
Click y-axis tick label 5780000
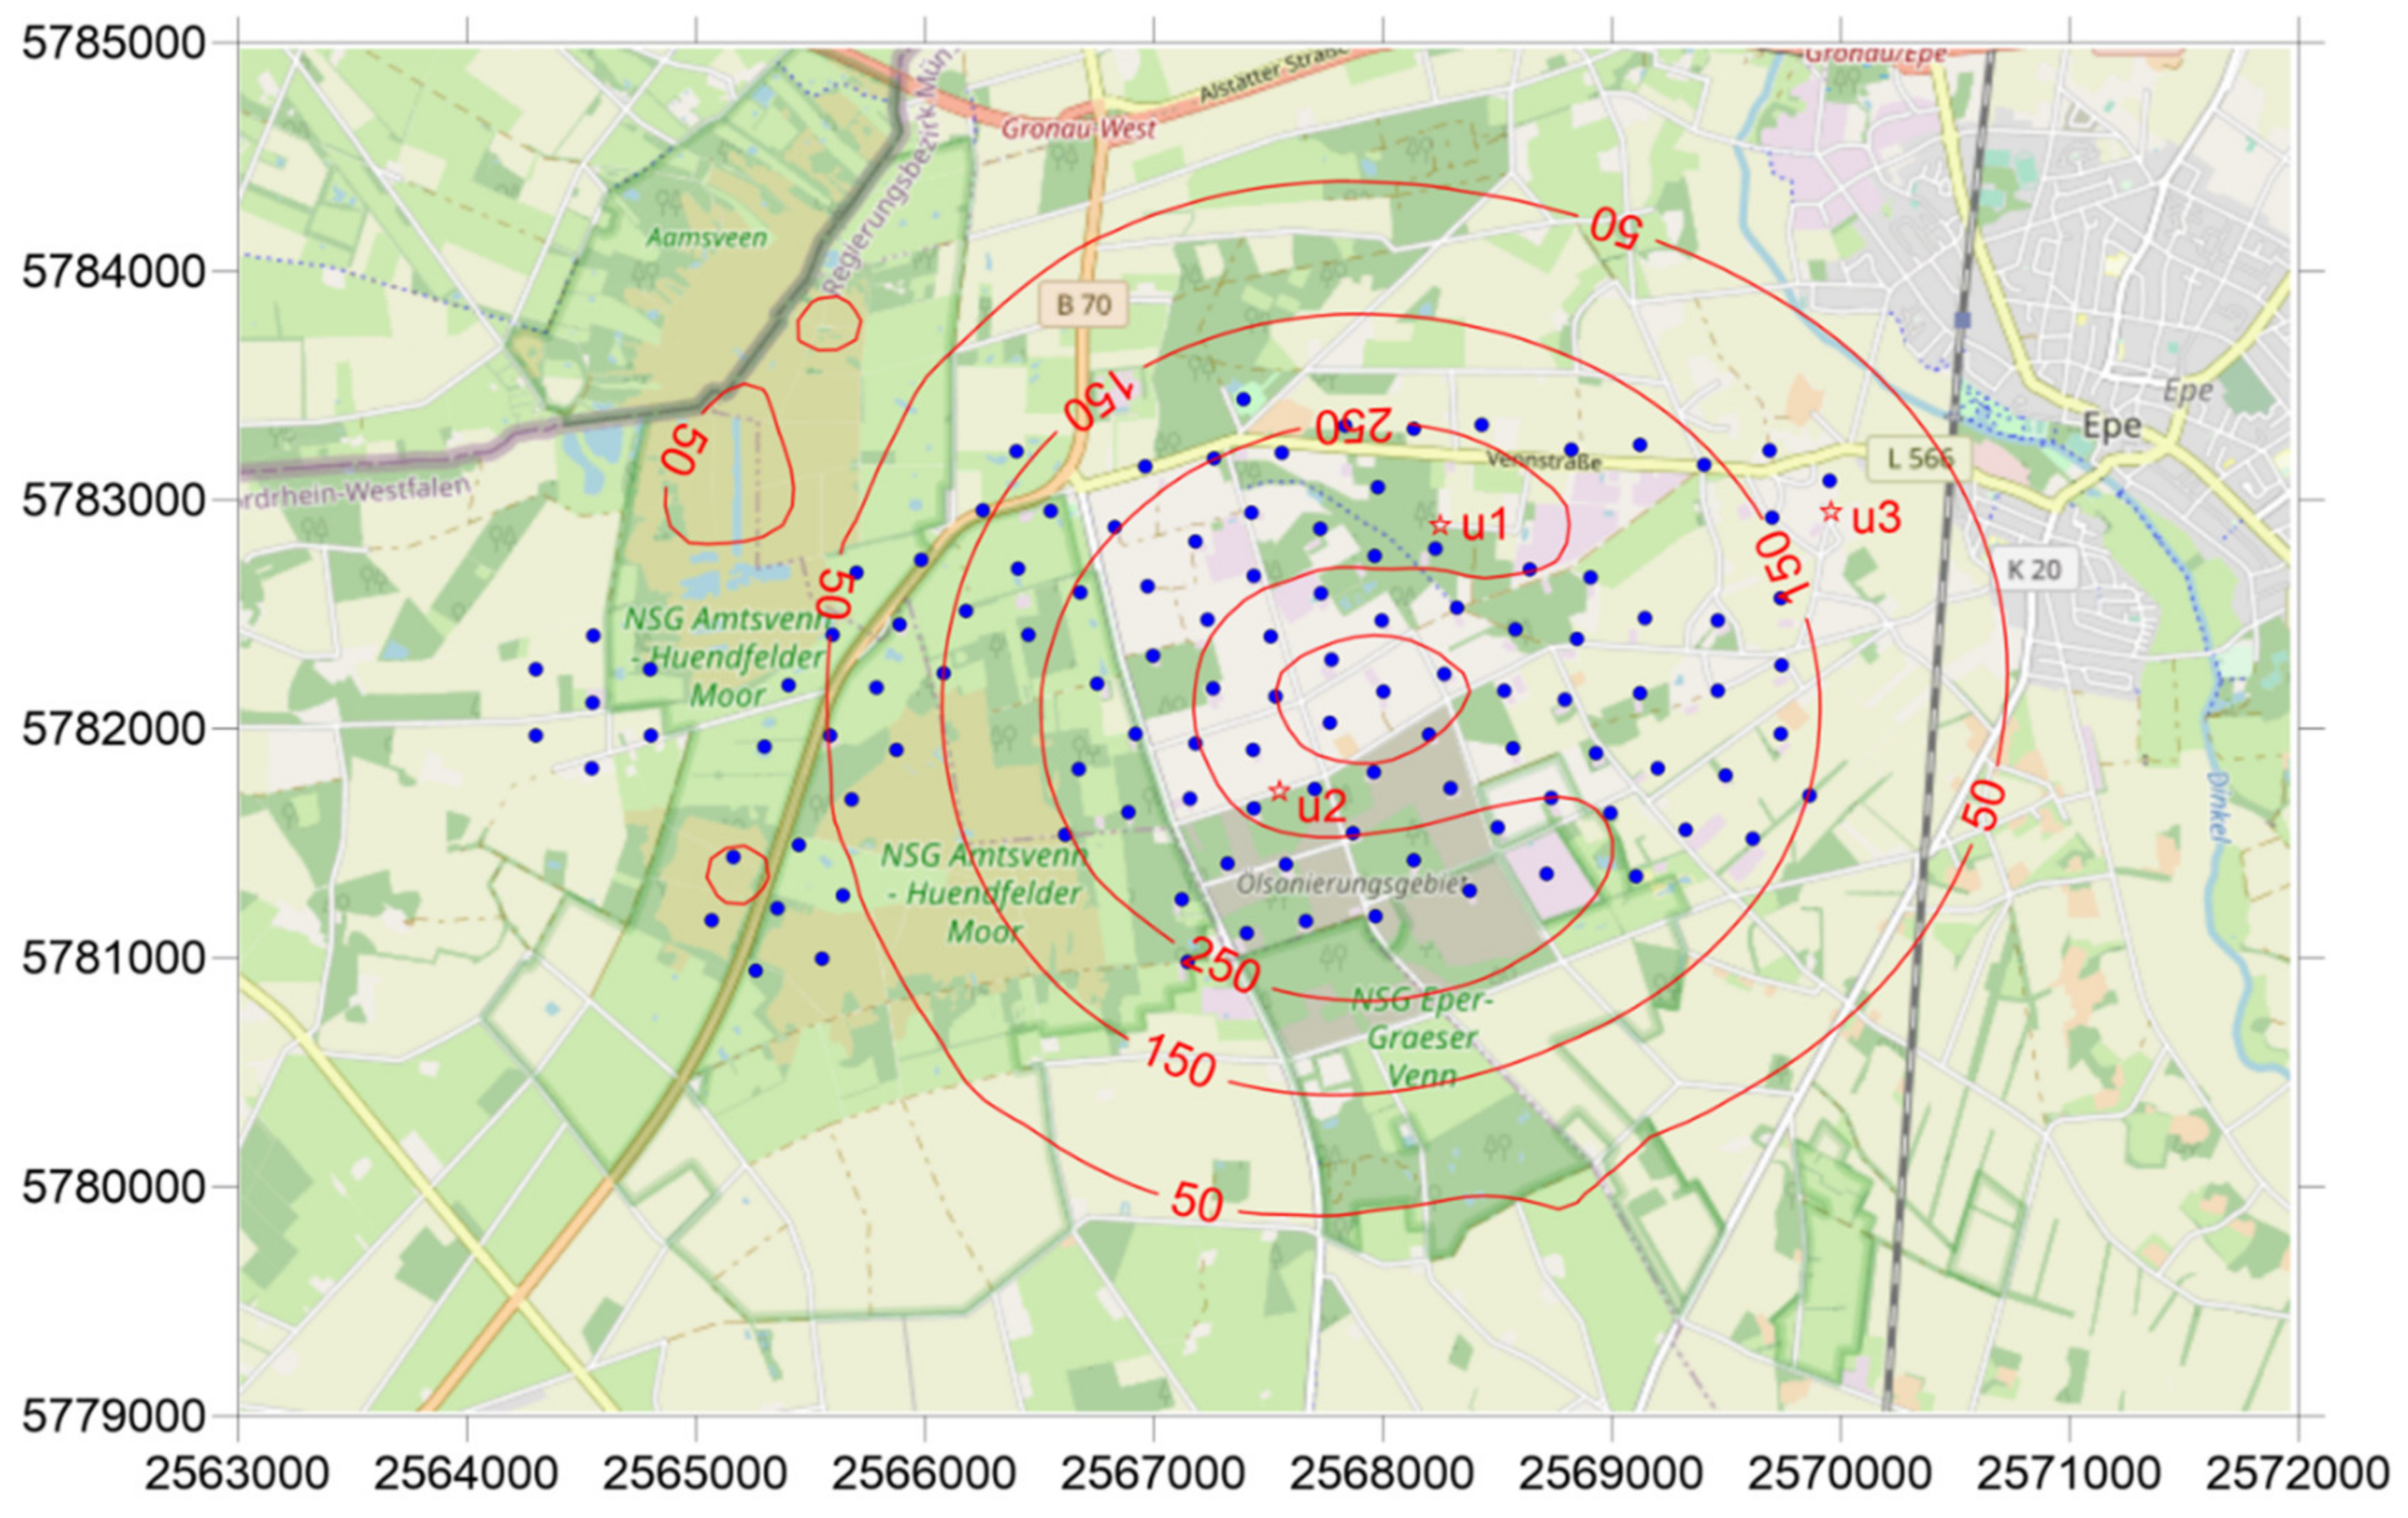(x=114, y=1187)
